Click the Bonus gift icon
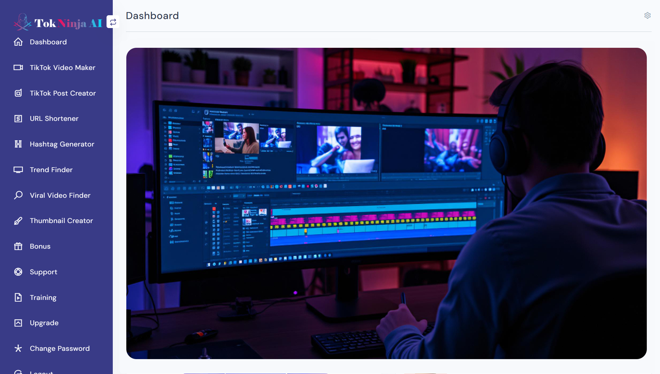660x374 pixels. pos(18,246)
